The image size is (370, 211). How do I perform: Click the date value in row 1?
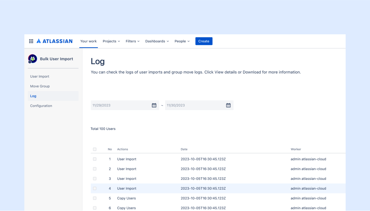pyautogui.click(x=203, y=159)
